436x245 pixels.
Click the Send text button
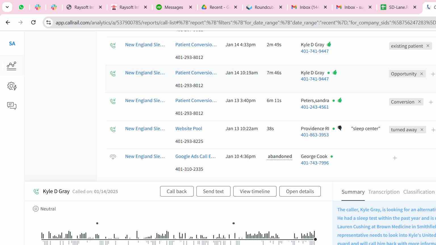coord(213,191)
